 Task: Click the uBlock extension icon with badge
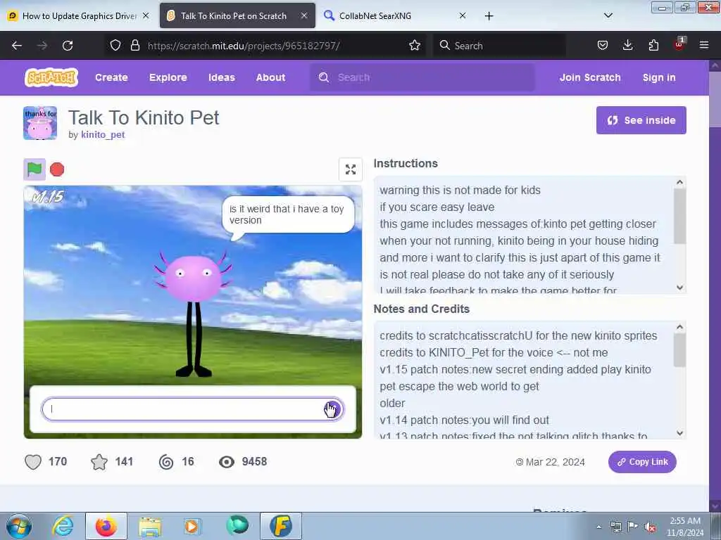click(x=679, y=44)
